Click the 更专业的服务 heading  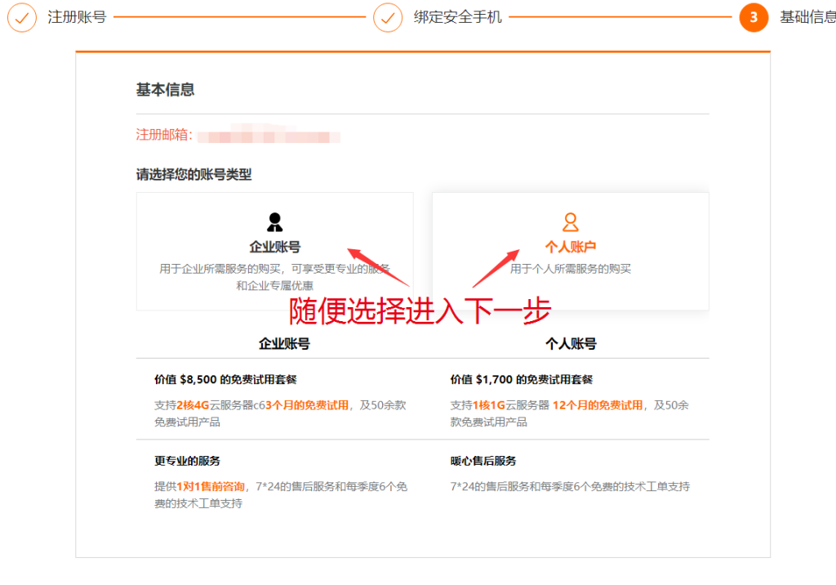187,461
